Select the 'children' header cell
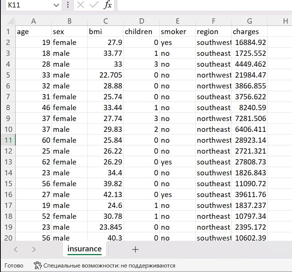 coord(142,31)
